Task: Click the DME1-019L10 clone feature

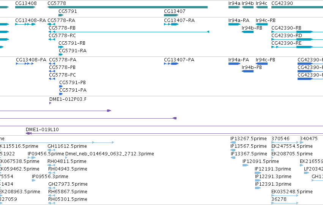Action: pos(174,133)
